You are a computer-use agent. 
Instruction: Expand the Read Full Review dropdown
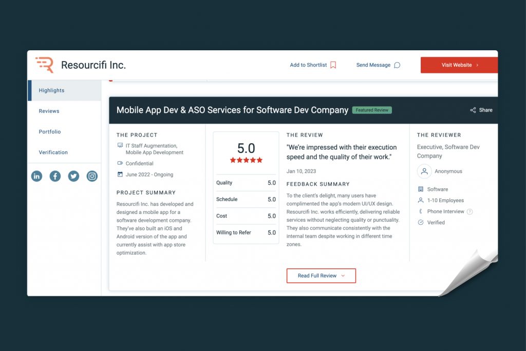(x=321, y=276)
